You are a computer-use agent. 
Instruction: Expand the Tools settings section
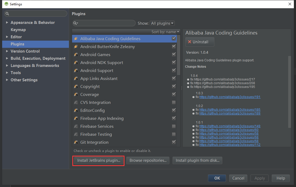point(7,73)
